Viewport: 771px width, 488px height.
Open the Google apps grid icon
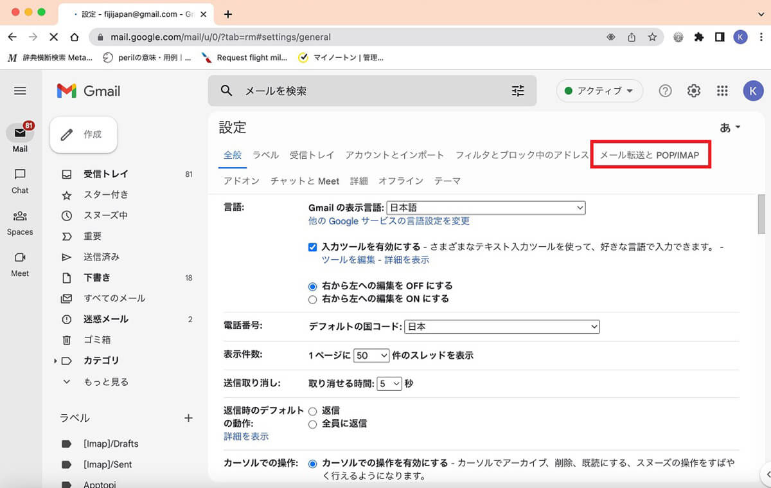(x=722, y=91)
